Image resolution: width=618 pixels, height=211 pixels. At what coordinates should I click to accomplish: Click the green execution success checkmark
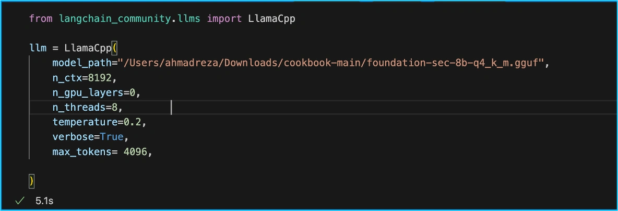click(20, 201)
